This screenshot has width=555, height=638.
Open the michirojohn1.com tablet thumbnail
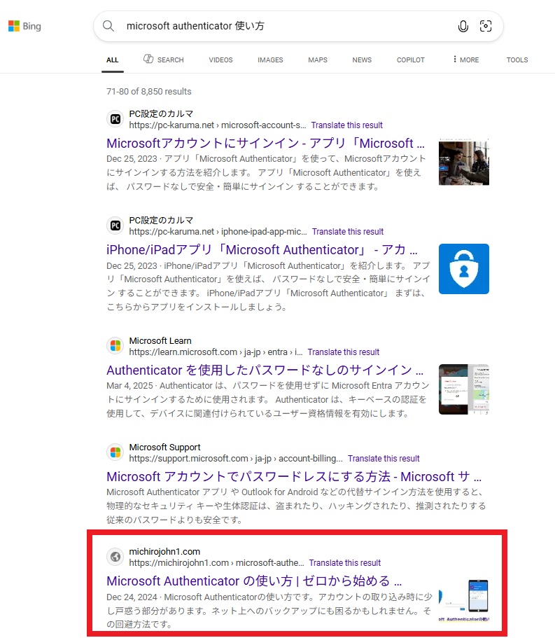[x=464, y=599]
